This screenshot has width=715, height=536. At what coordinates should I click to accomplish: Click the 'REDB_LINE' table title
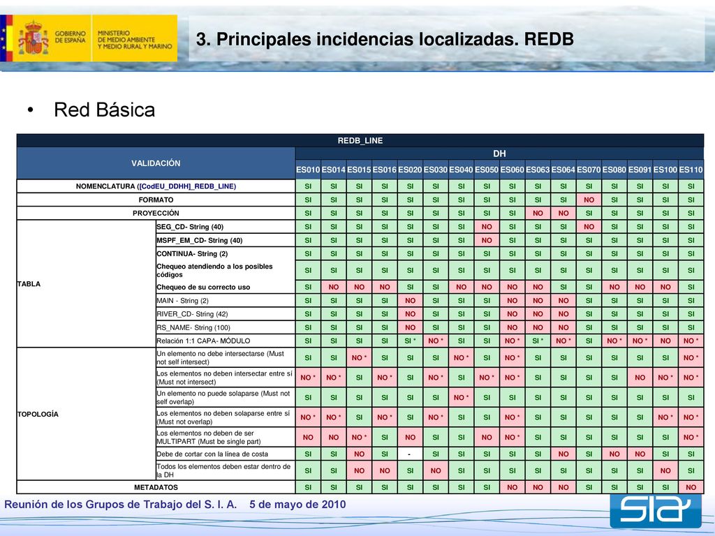click(x=360, y=140)
